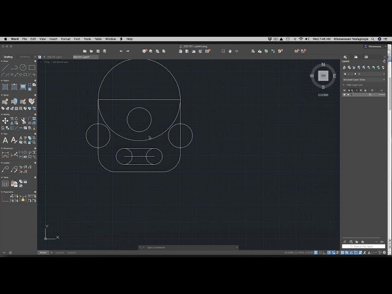392x294 pixels.
Task: Select the Multileader Edit tool
Action: tap(14, 169)
